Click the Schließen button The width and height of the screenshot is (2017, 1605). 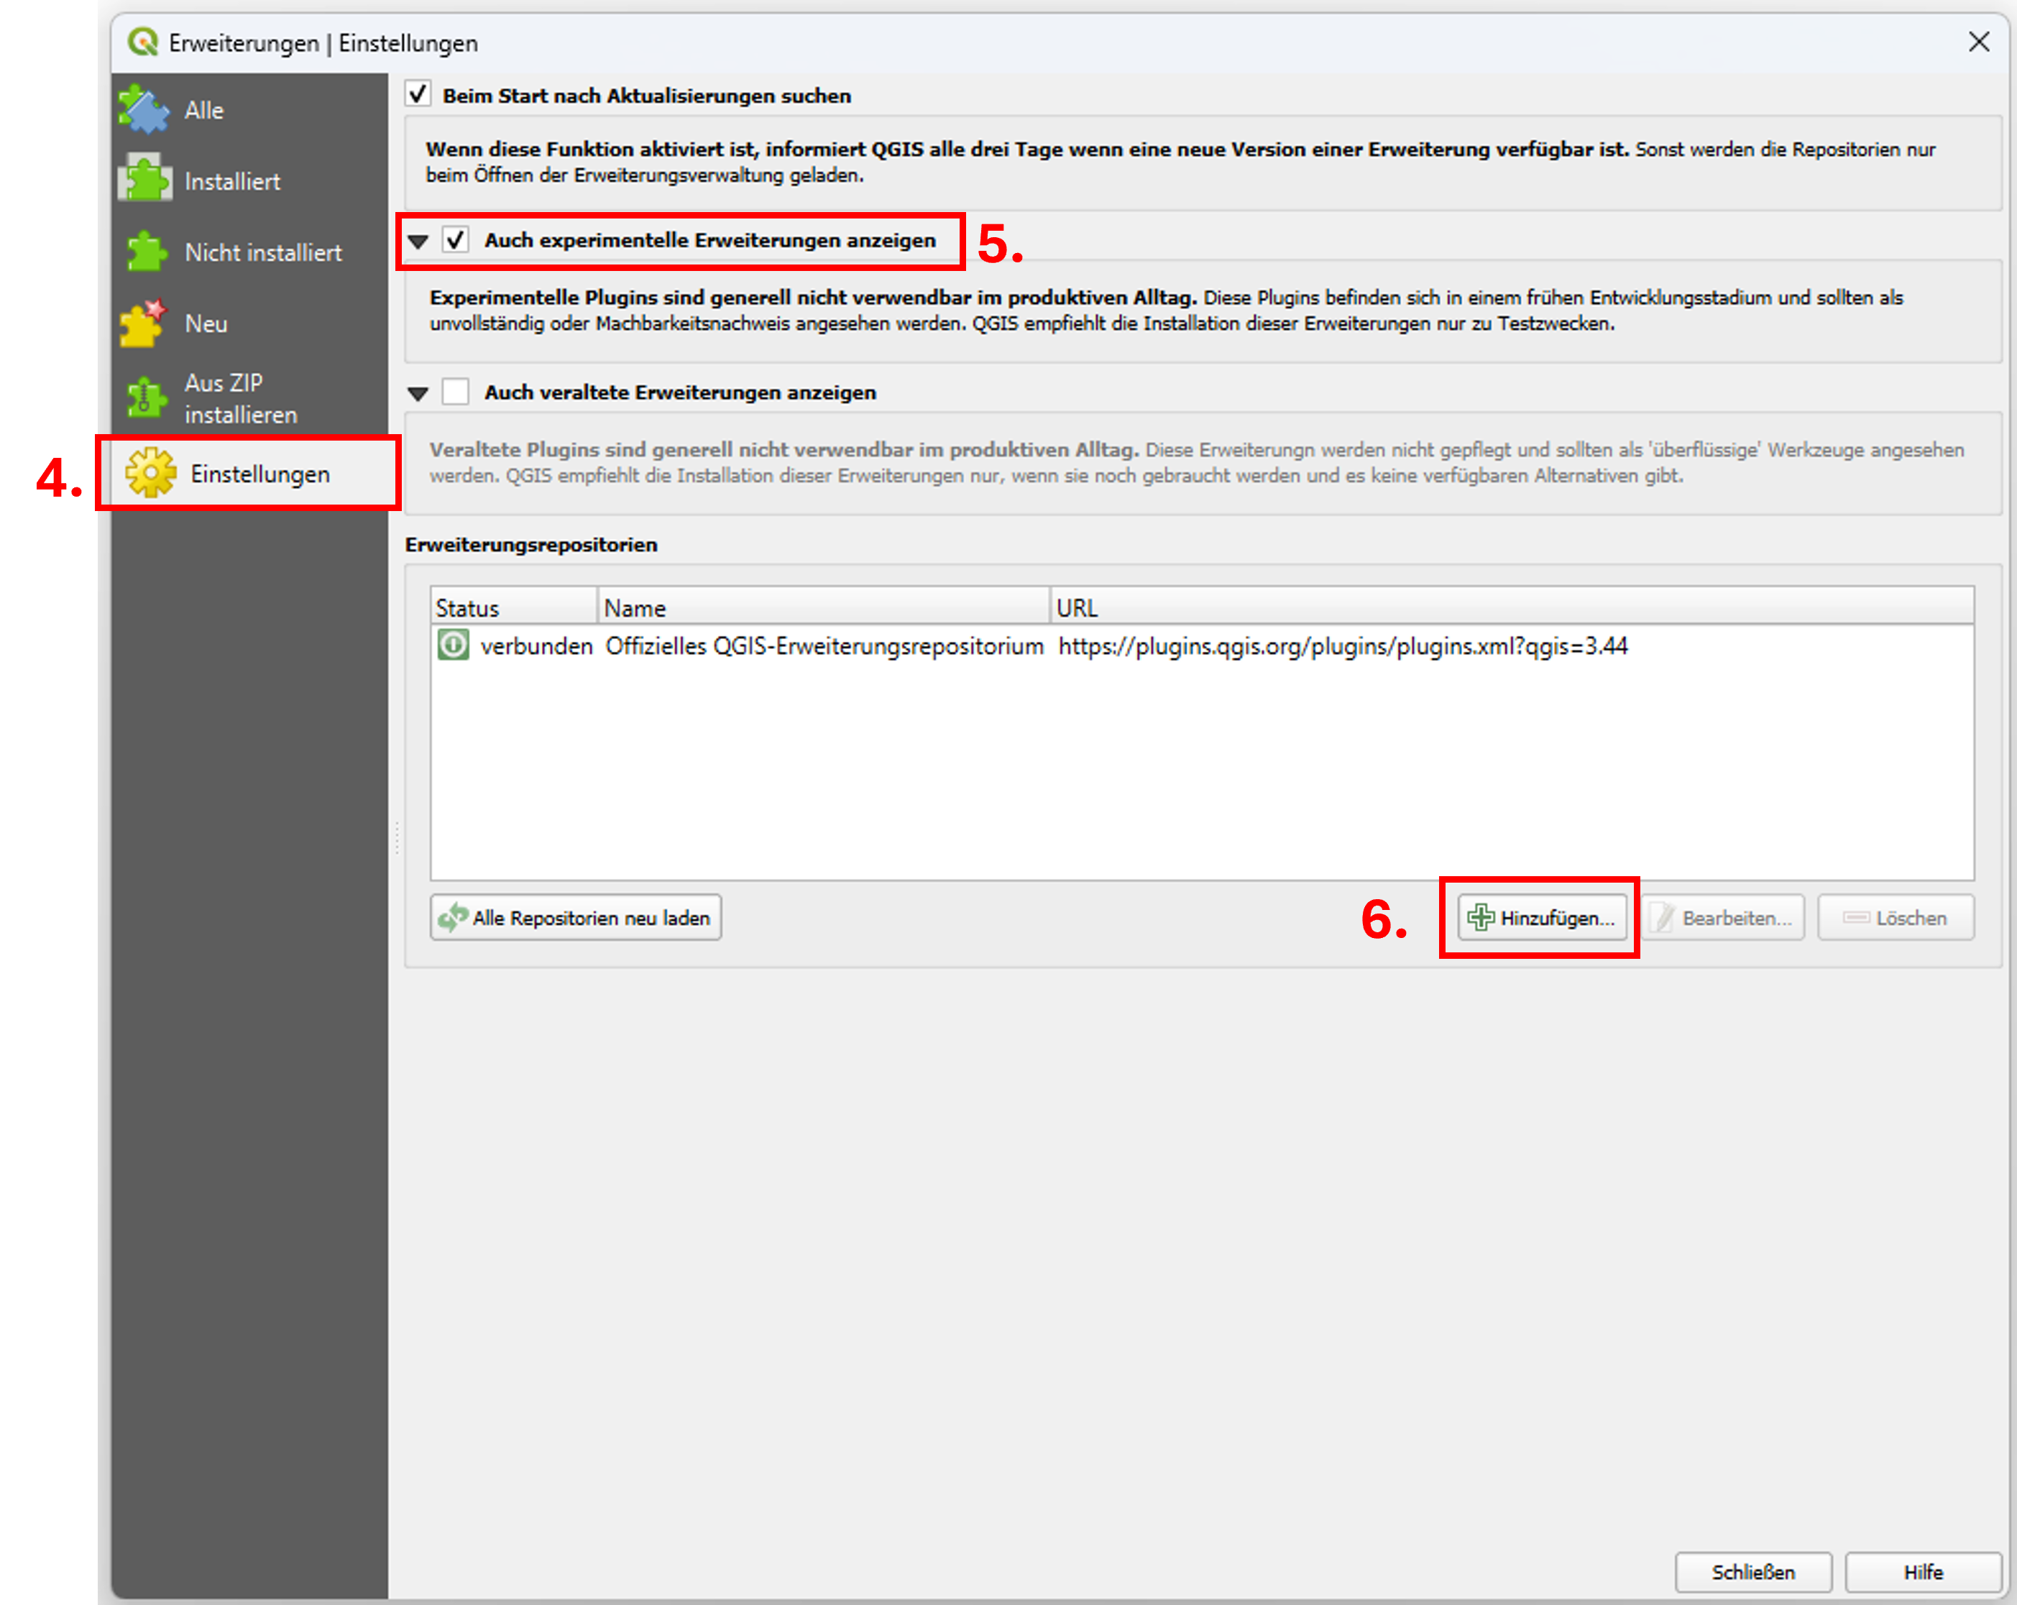[x=1752, y=1571]
